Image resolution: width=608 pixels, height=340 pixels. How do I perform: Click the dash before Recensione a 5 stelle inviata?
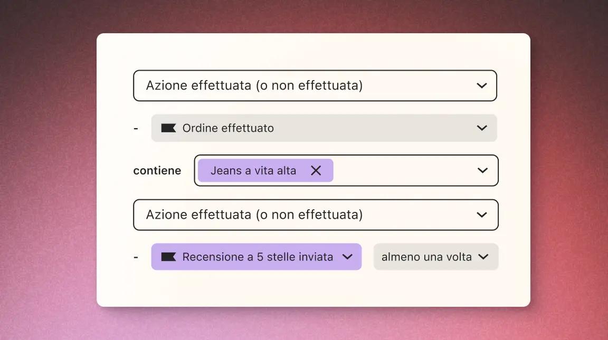(136, 257)
